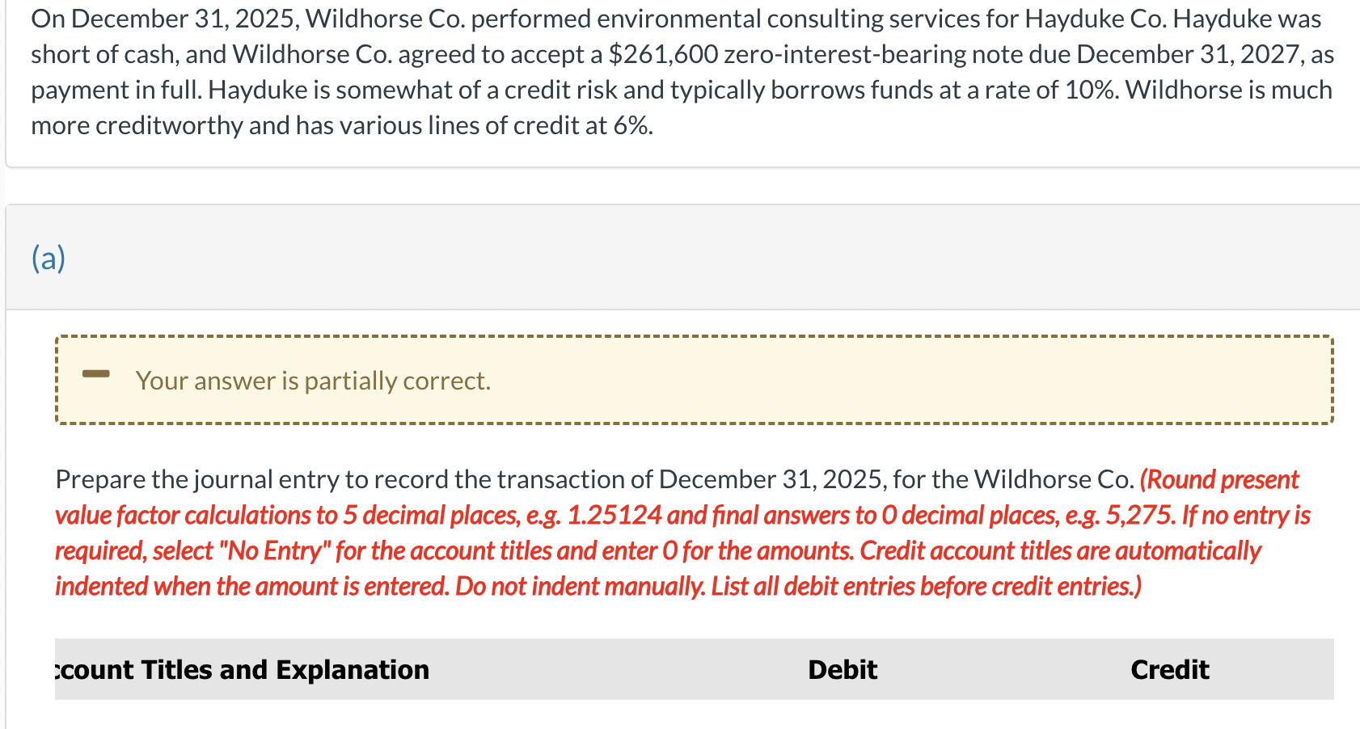Click the Your answer is partially correct message
This screenshot has width=1360, height=729.
pos(314,380)
